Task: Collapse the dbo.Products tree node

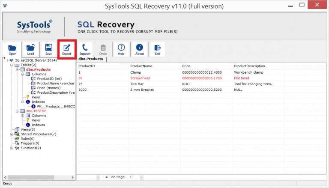Action: click(x=17, y=69)
